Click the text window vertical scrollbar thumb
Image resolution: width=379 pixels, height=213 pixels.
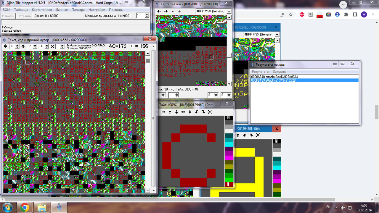click(148, 61)
